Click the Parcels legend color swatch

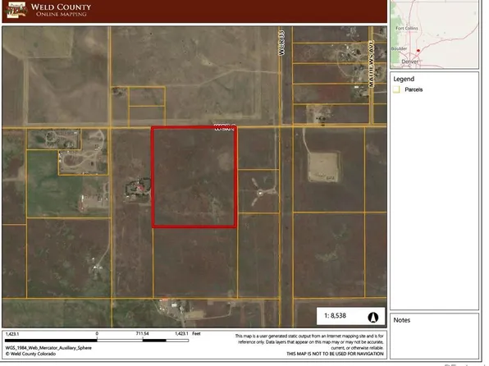click(396, 89)
